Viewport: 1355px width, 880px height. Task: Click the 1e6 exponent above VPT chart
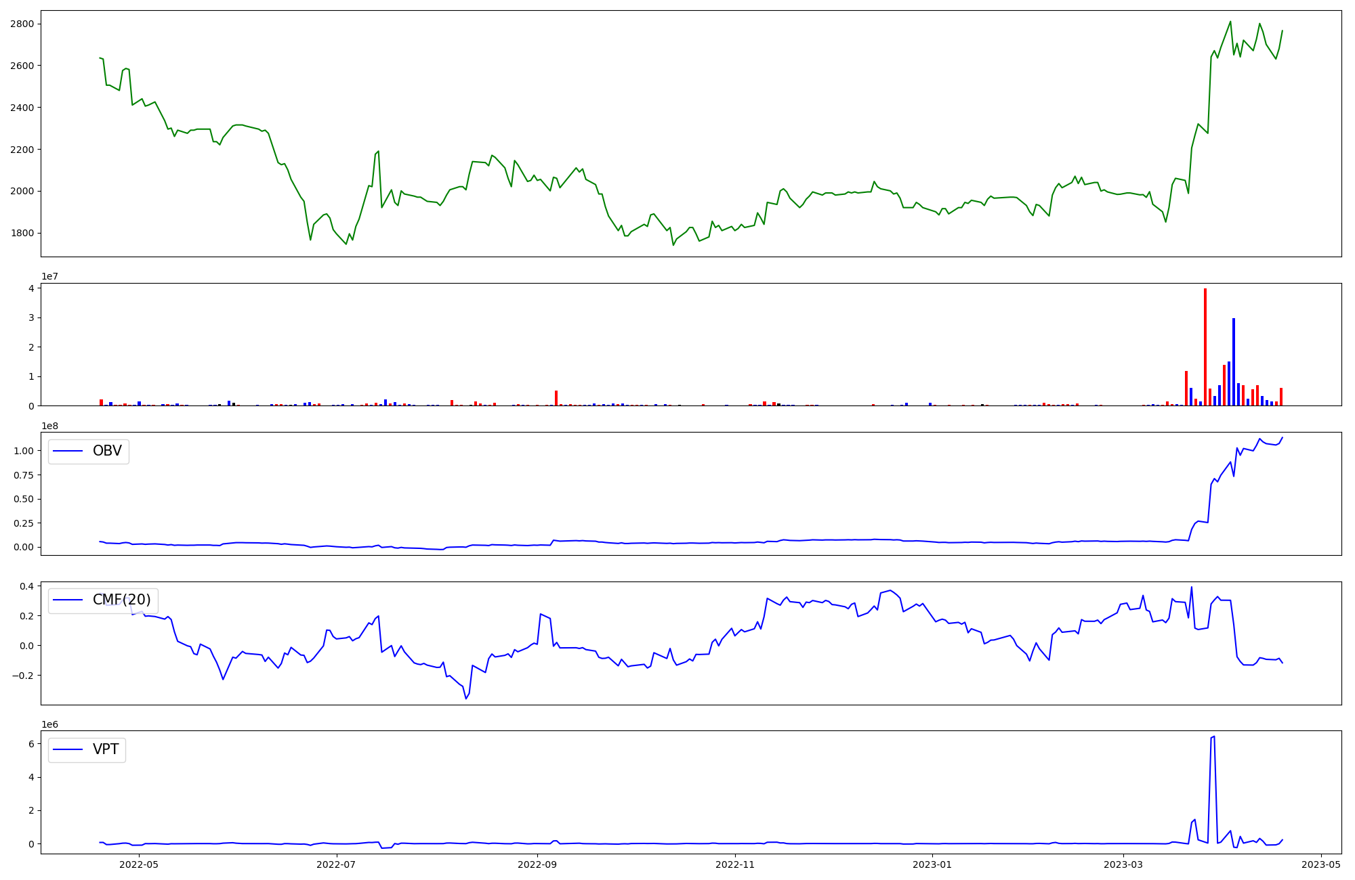pos(49,724)
